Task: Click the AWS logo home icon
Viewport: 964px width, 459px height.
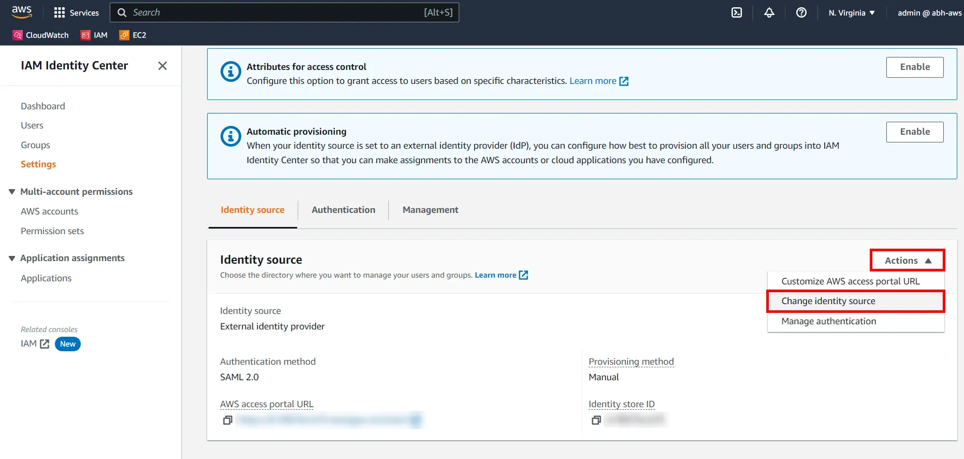Action: (22, 12)
